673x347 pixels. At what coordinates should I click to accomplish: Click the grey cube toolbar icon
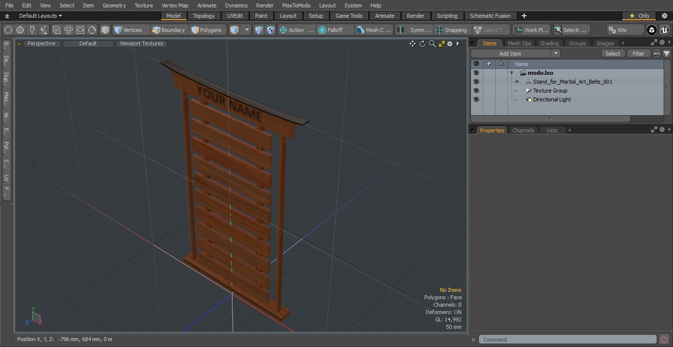105,30
